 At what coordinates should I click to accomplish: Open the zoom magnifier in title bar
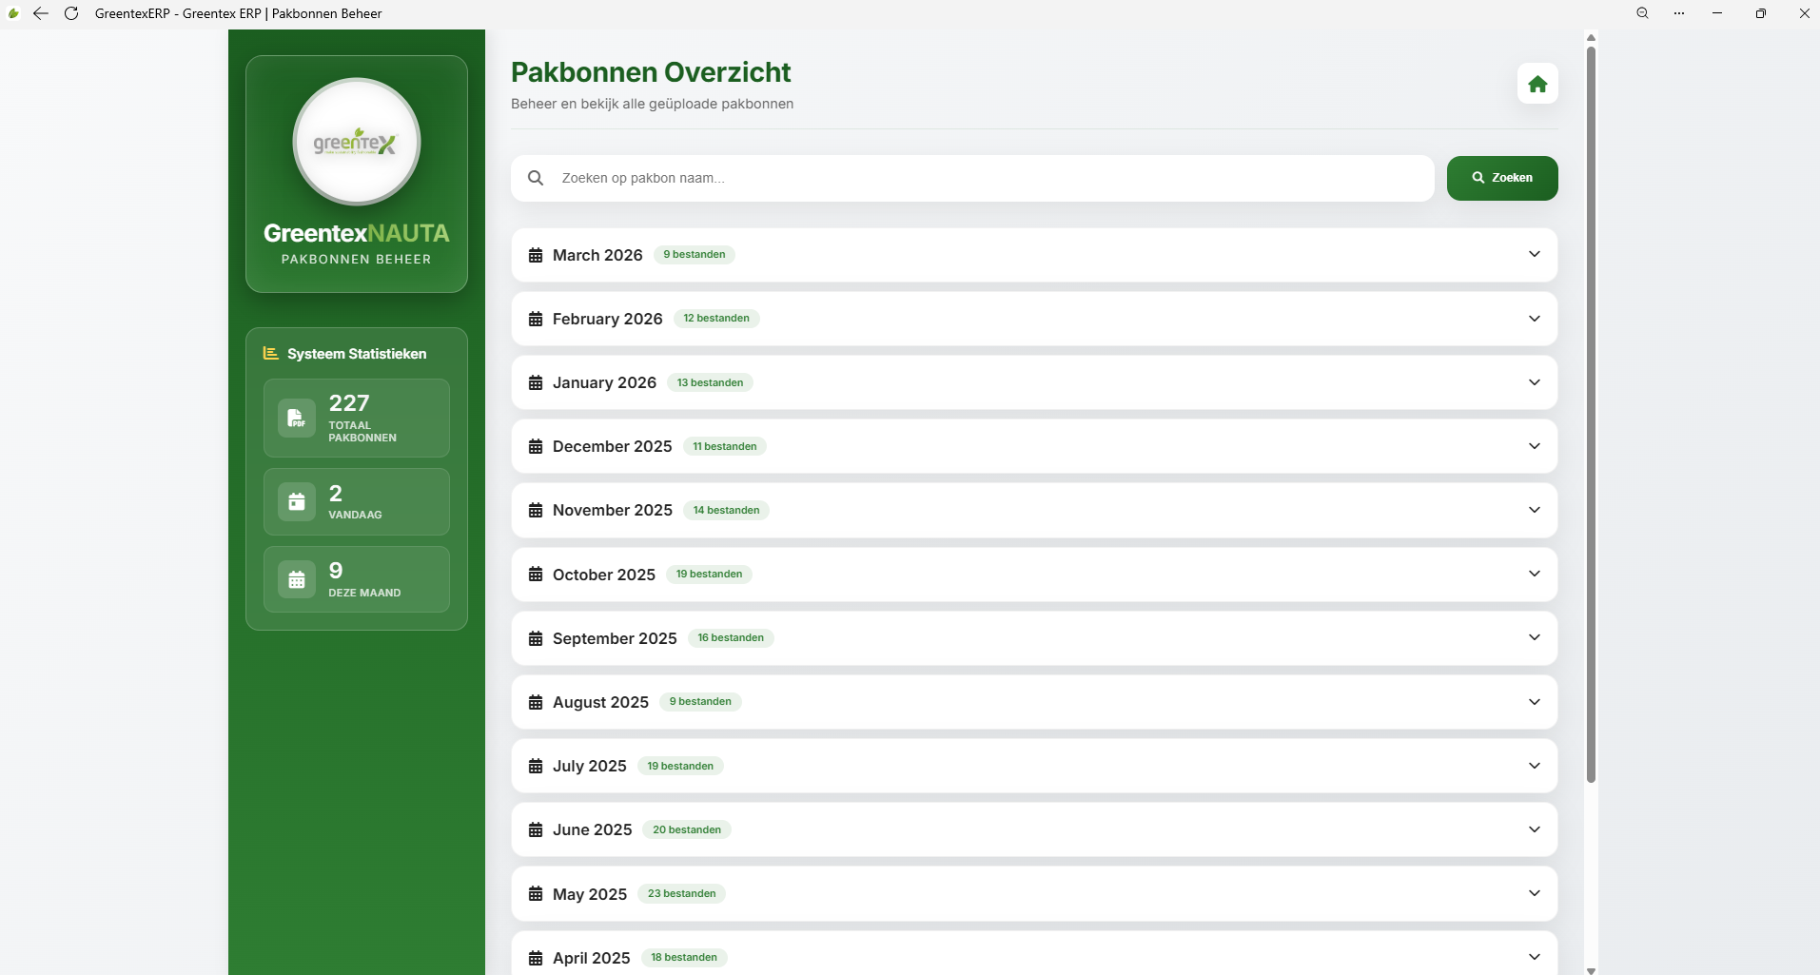coord(1642,13)
